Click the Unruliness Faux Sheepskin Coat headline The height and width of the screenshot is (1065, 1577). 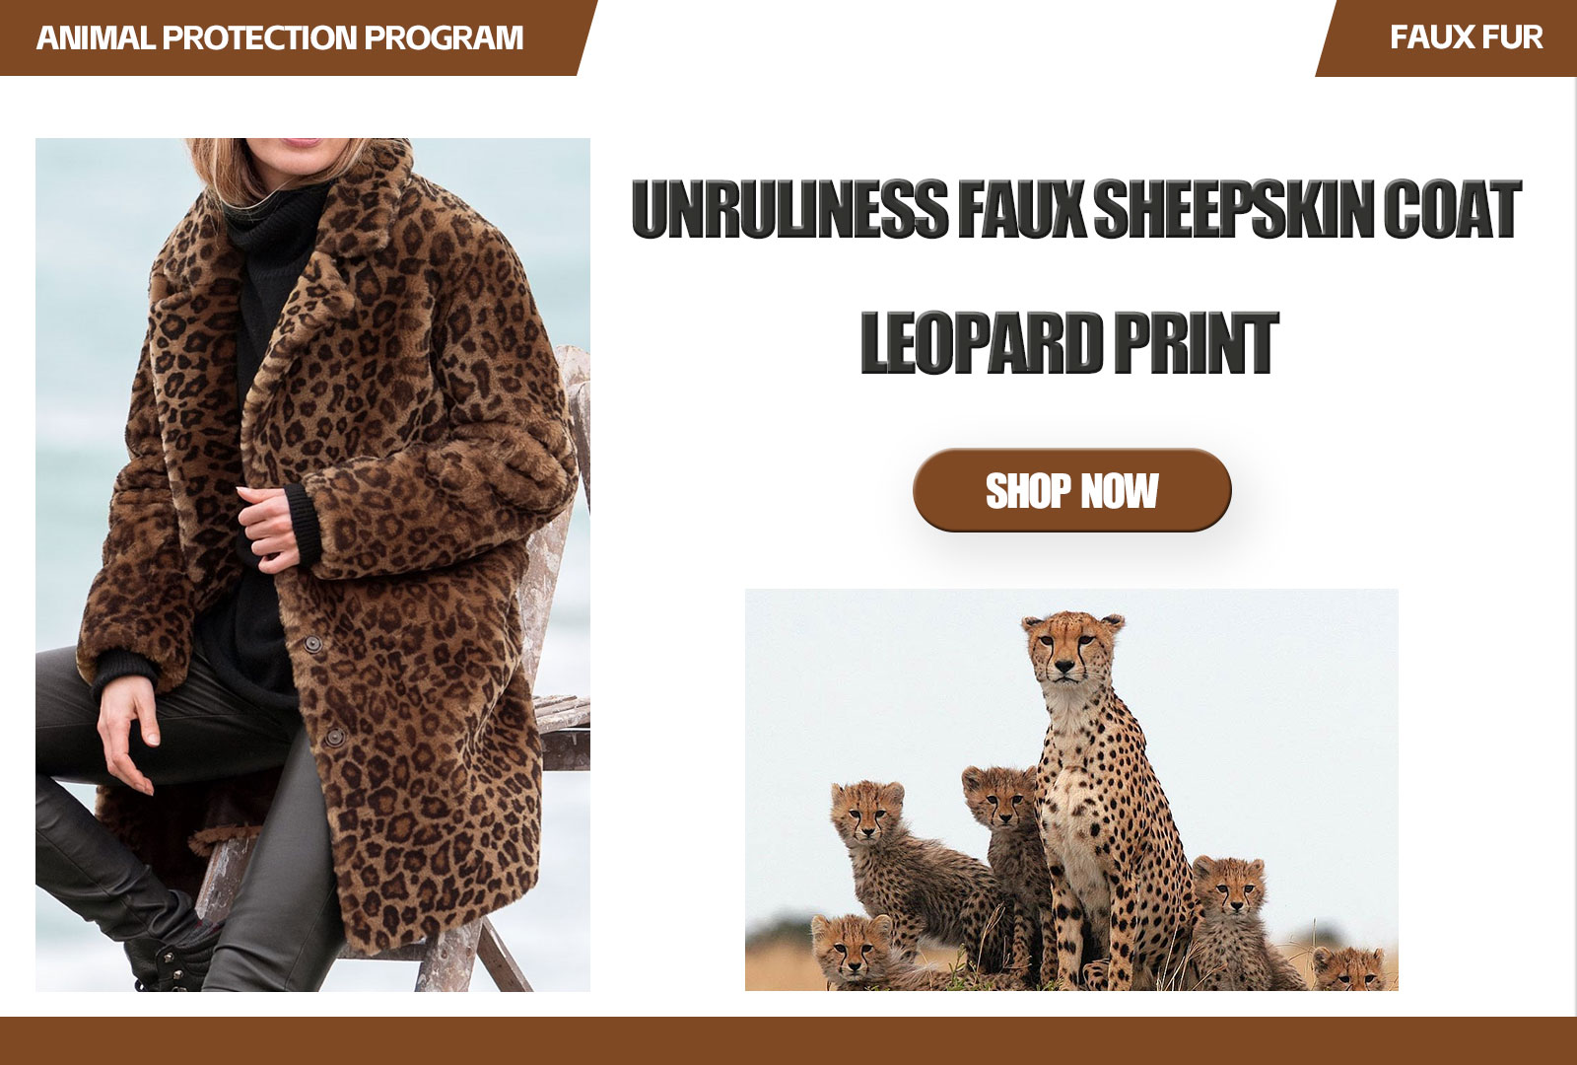pos(1076,209)
